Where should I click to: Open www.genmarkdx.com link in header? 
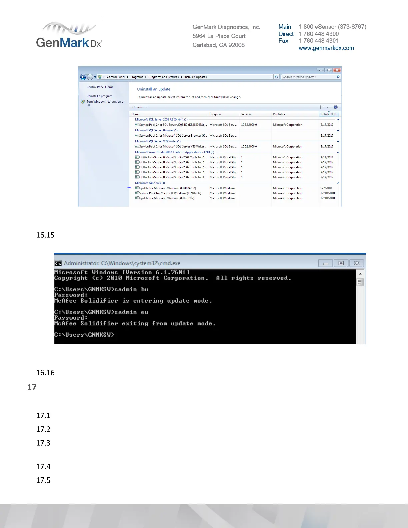[x=326, y=48]
